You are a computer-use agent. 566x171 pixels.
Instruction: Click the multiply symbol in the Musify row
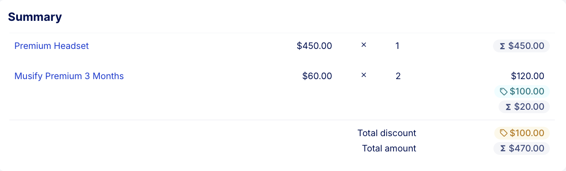(x=364, y=75)
